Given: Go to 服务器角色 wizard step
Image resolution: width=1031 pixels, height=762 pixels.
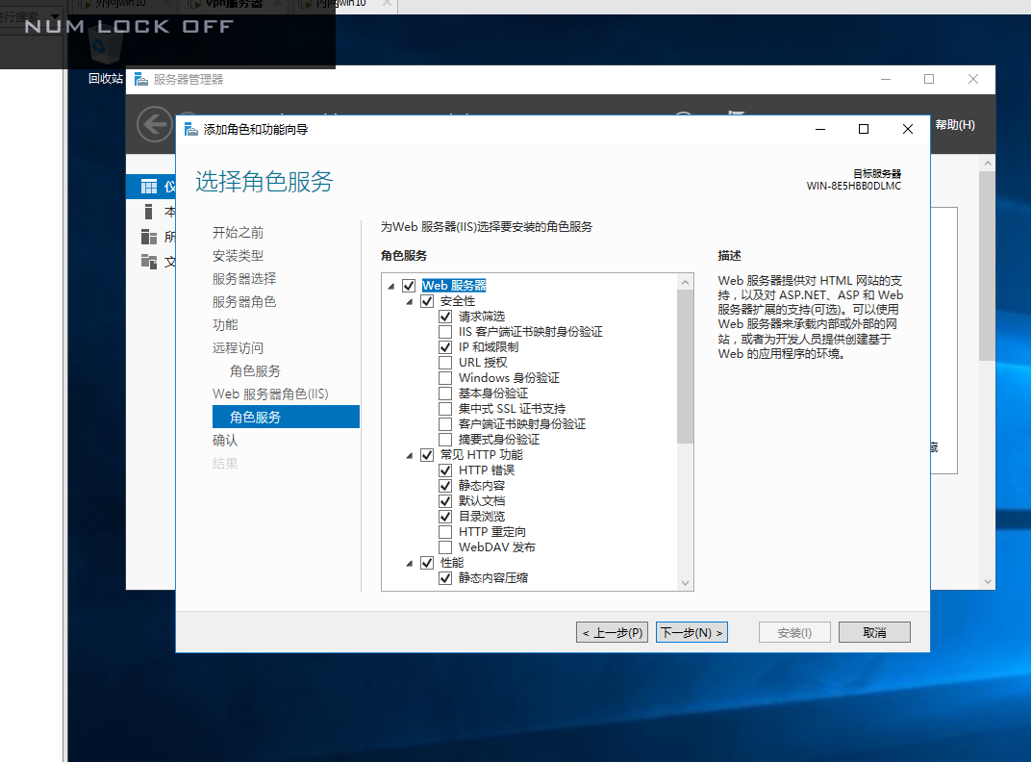Looking at the screenshot, I should click(244, 301).
